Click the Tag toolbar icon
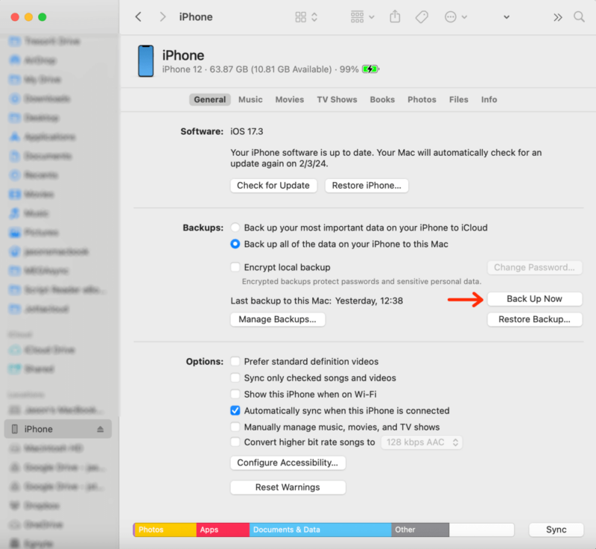Screen dimensions: 596x549 (422, 16)
